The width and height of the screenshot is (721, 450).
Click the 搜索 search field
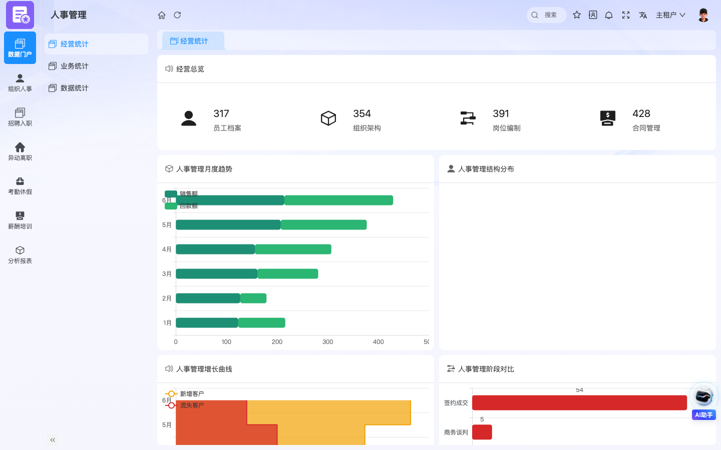tap(547, 15)
